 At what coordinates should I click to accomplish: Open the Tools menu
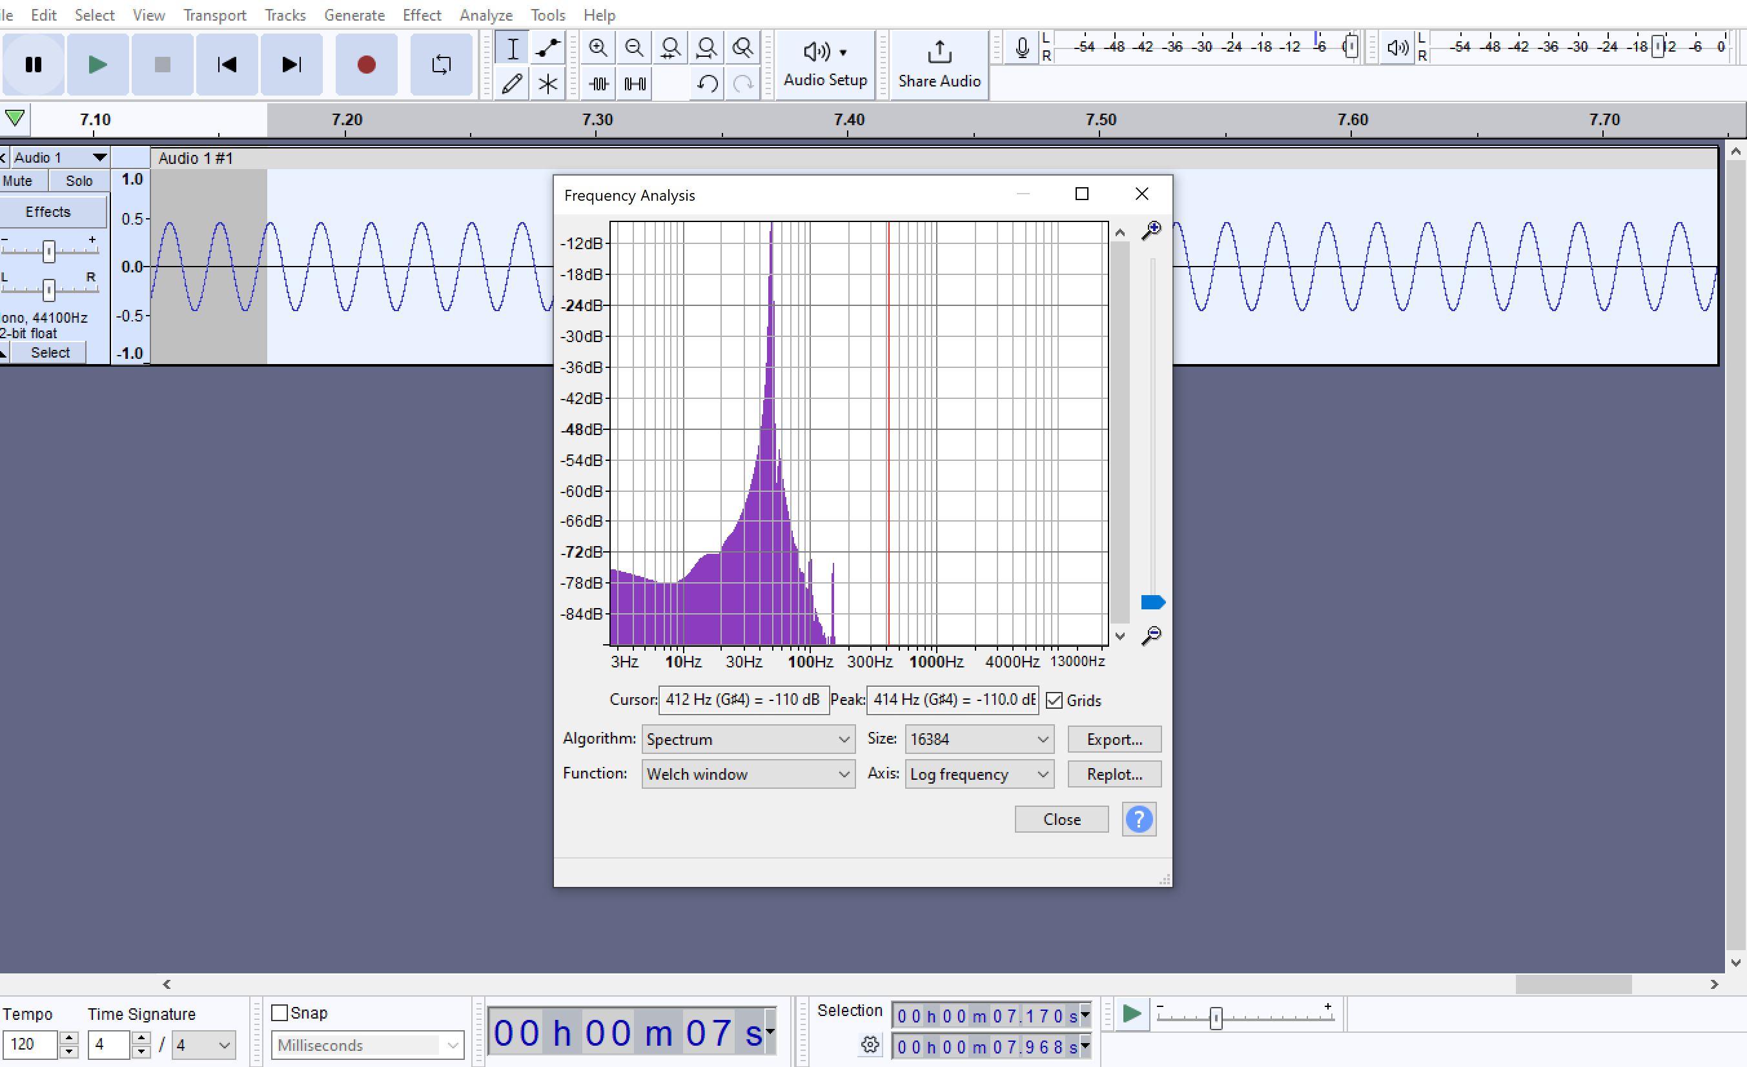point(547,15)
